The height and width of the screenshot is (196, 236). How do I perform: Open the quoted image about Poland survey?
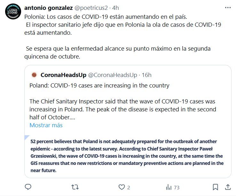(127, 156)
